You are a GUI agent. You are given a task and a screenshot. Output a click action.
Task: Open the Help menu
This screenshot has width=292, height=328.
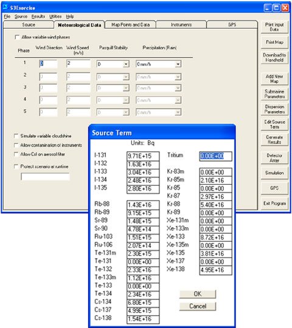pos(70,16)
